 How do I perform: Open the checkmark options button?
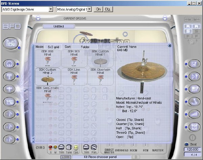coord(194,64)
